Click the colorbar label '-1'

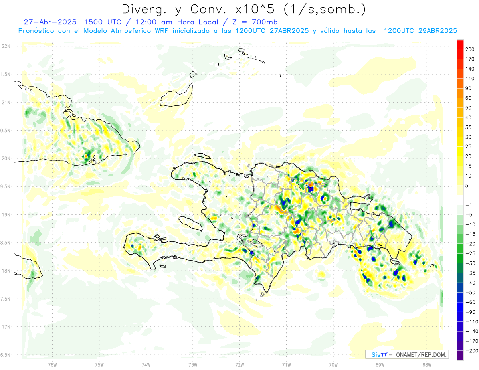tap(469, 205)
